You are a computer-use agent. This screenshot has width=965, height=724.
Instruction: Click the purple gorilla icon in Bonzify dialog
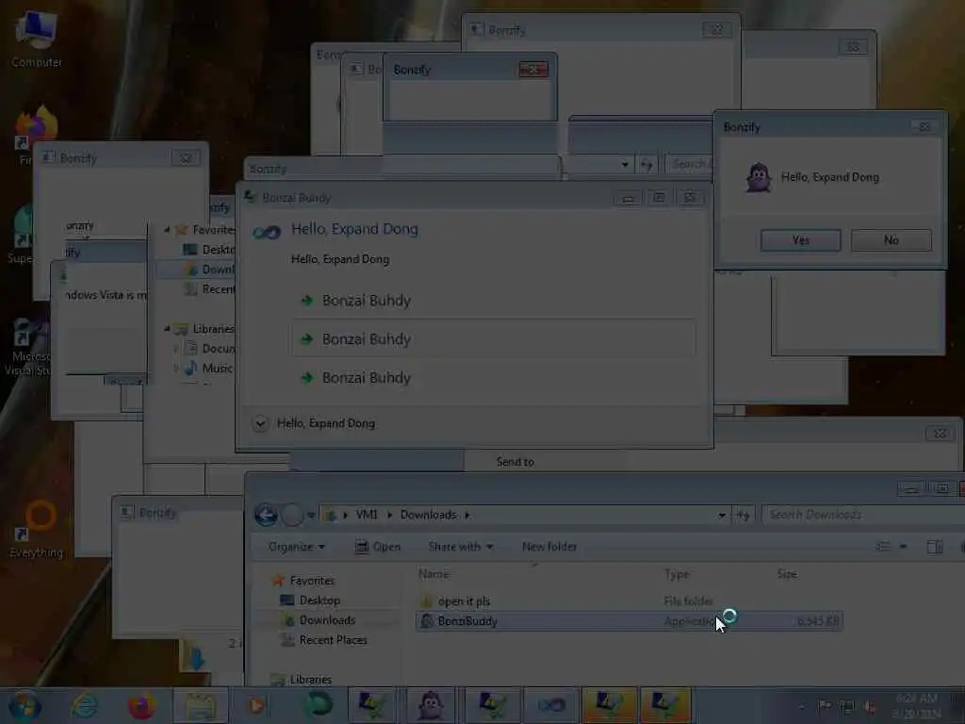click(x=759, y=177)
